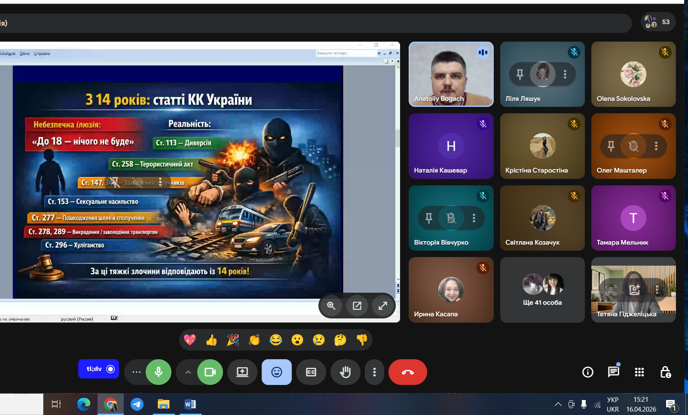This screenshot has height=415, width=688.
Task: Expand video settings arrow next to camera
Action: click(x=188, y=372)
